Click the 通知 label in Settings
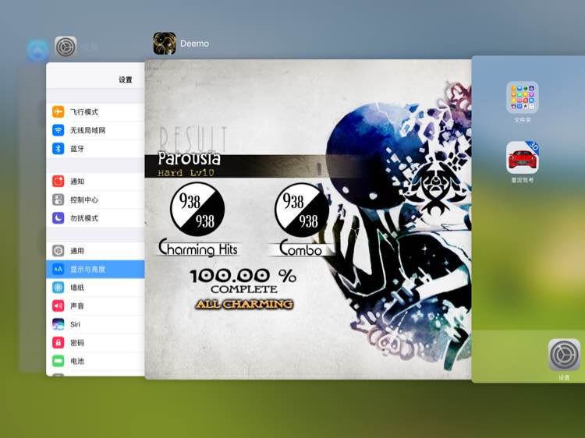 pyautogui.click(x=77, y=182)
